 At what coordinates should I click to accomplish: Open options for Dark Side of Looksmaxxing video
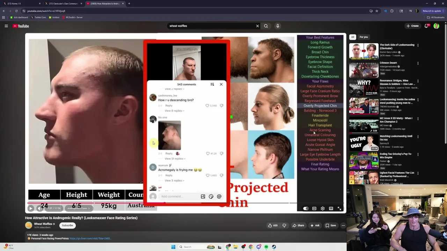(x=418, y=45)
